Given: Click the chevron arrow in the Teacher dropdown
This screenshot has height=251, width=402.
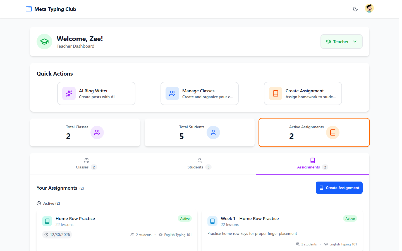Looking at the screenshot, I should click(355, 42).
